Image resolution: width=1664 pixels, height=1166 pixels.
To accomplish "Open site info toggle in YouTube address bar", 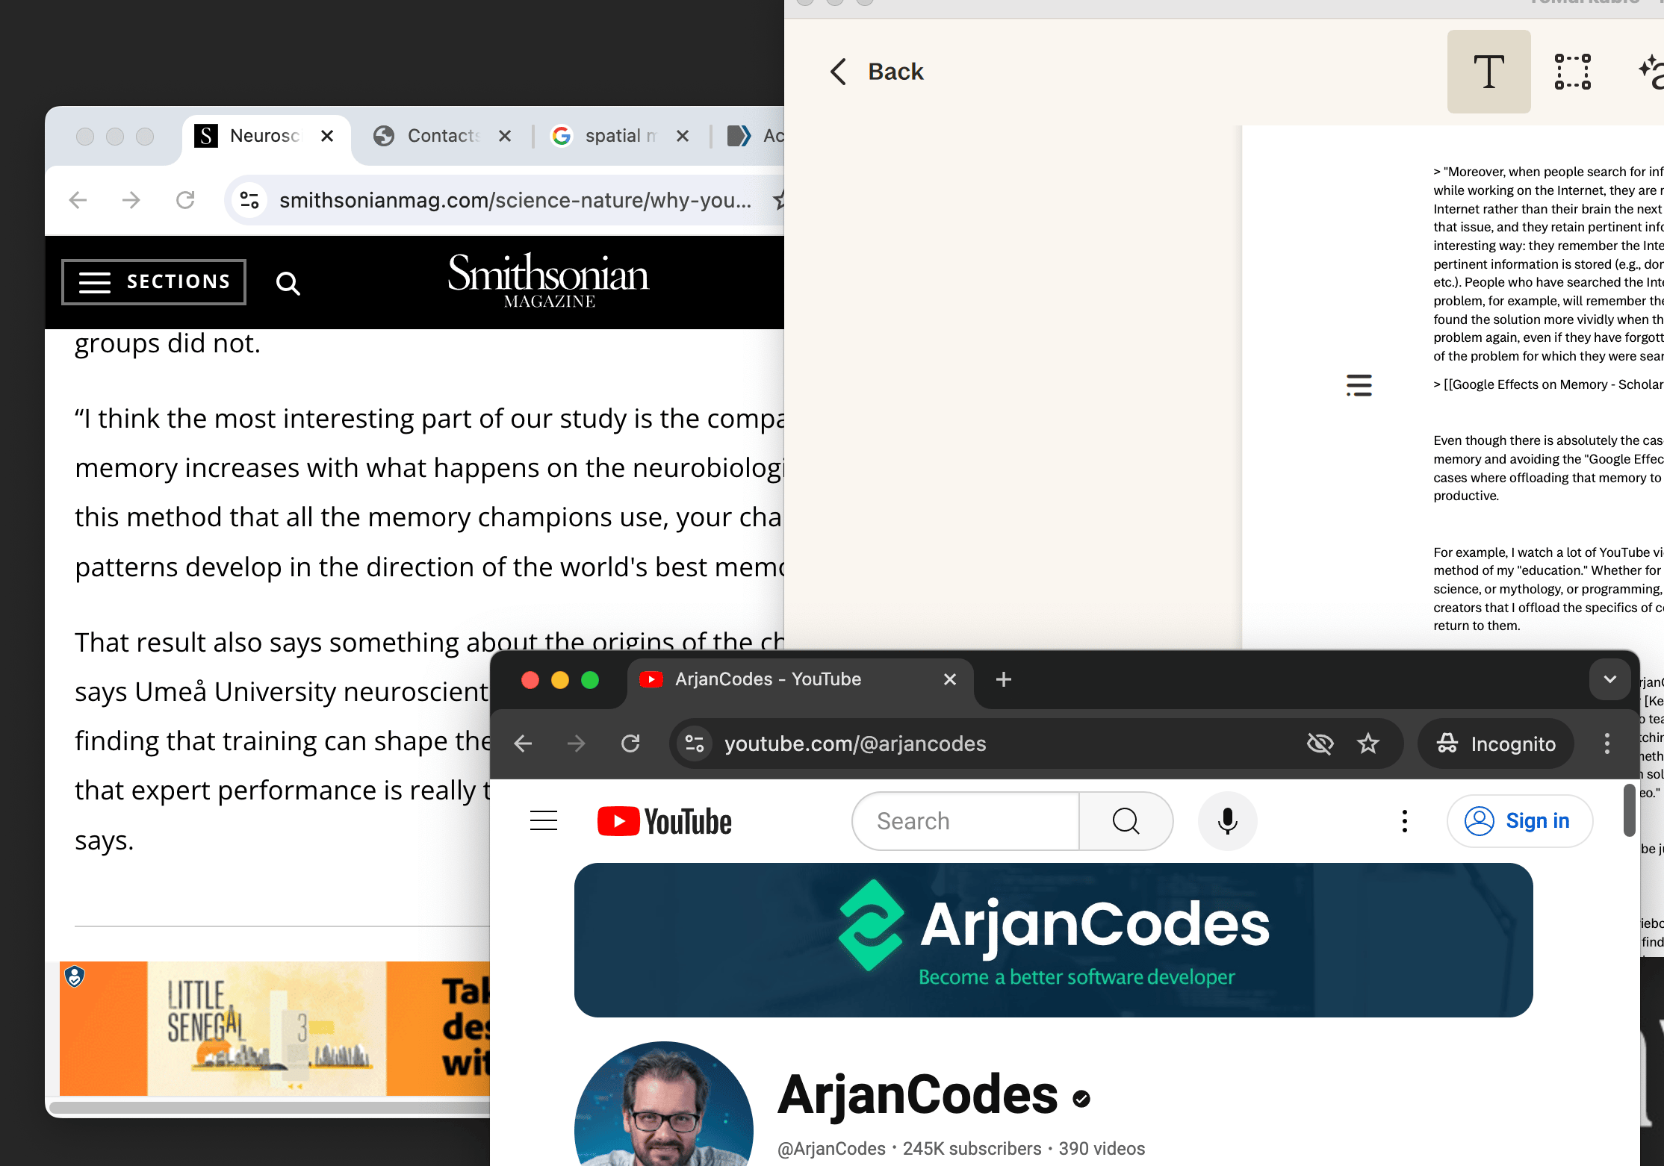I will (x=695, y=743).
